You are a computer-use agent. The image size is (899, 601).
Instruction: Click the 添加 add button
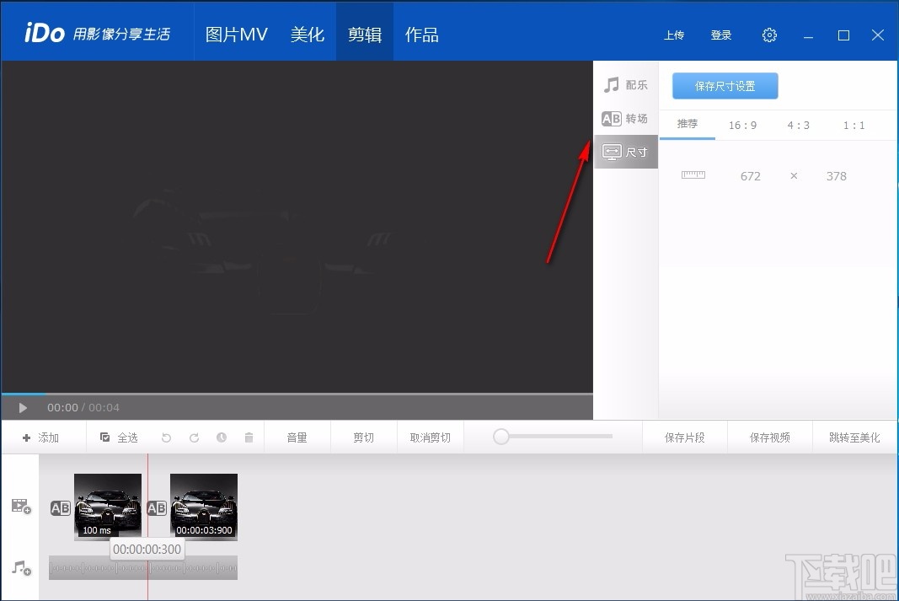40,437
